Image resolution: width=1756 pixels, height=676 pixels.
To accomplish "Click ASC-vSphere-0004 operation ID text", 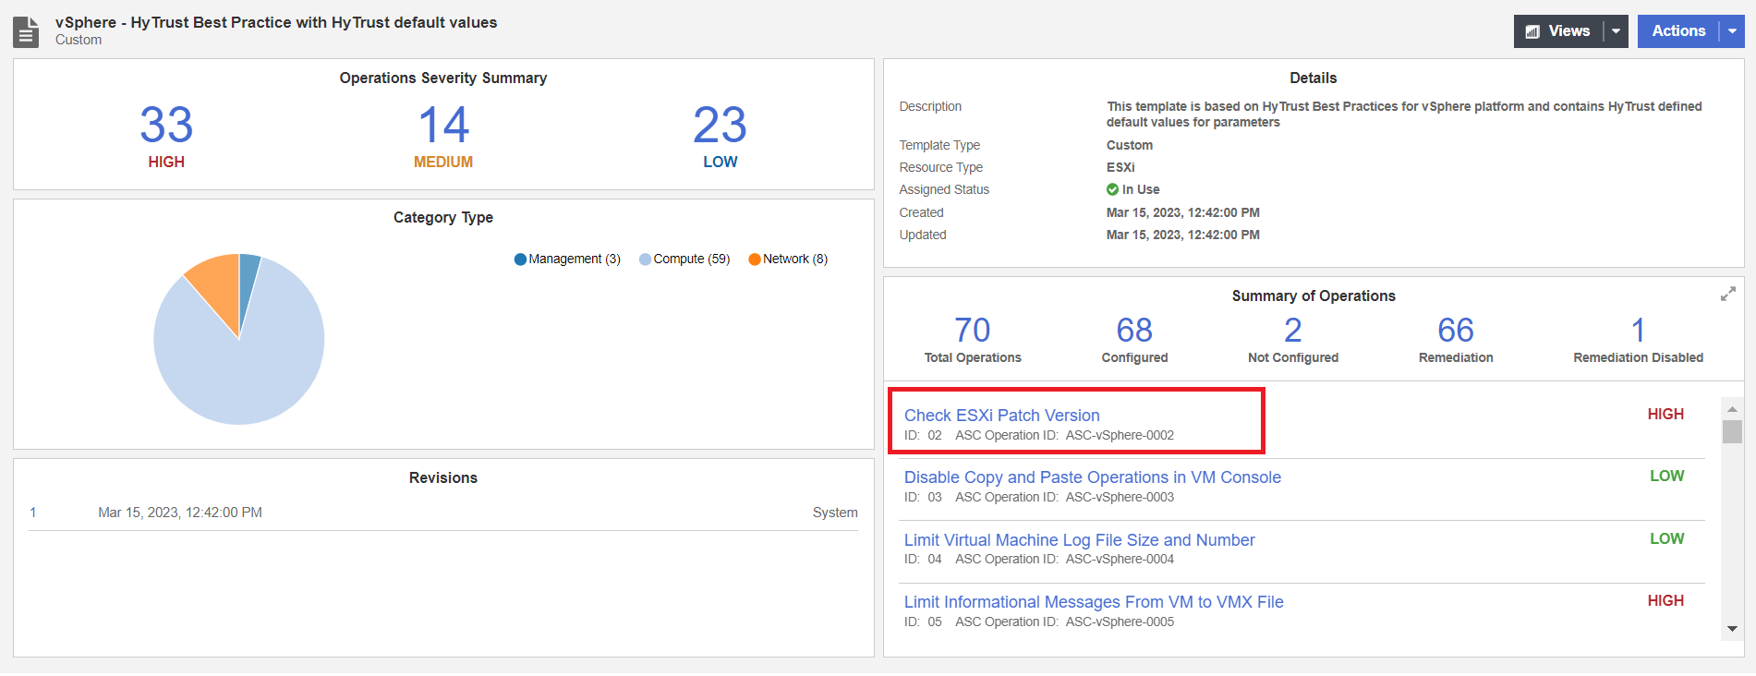I will (x=1120, y=560).
